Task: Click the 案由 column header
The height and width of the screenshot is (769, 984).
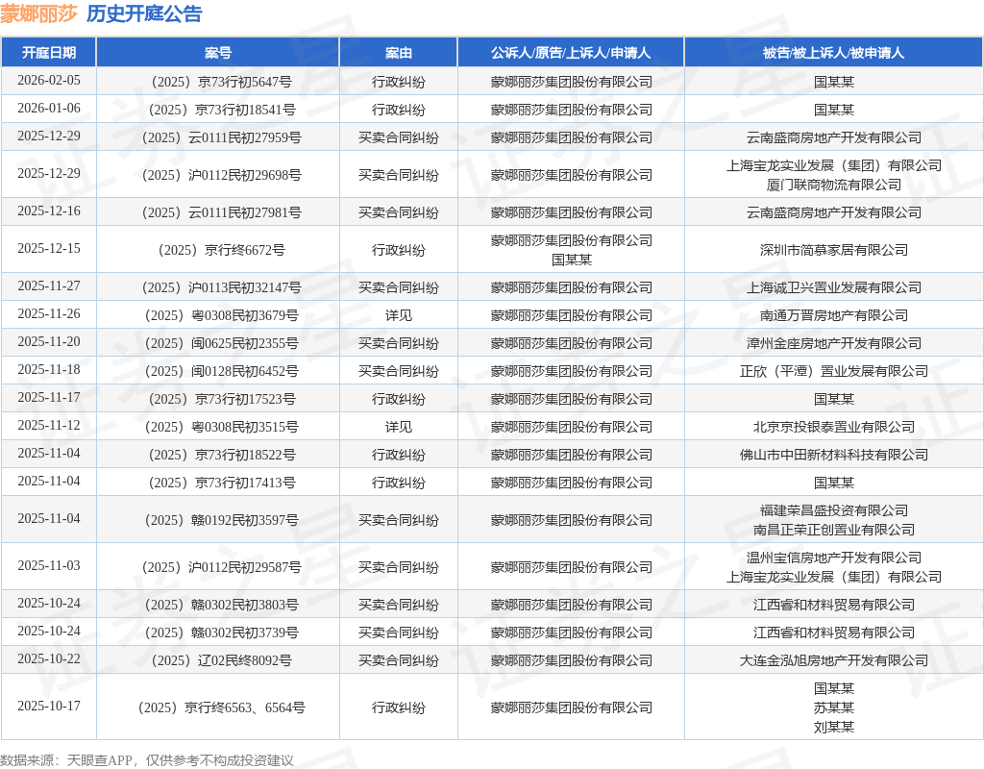Action: coord(399,53)
